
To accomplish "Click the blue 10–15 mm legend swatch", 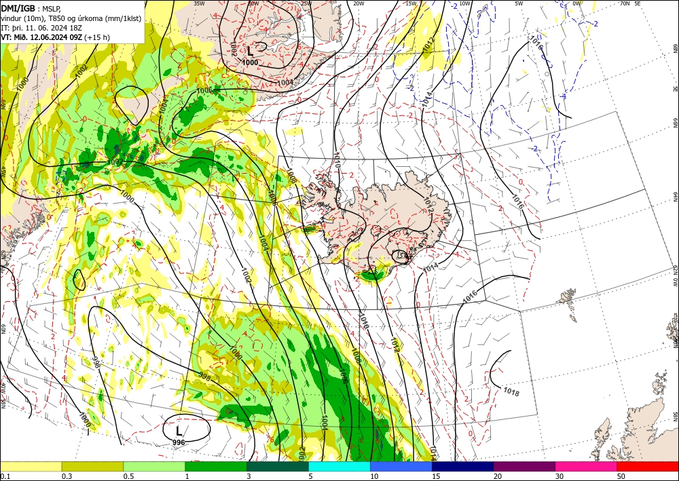I will click(x=401, y=466).
